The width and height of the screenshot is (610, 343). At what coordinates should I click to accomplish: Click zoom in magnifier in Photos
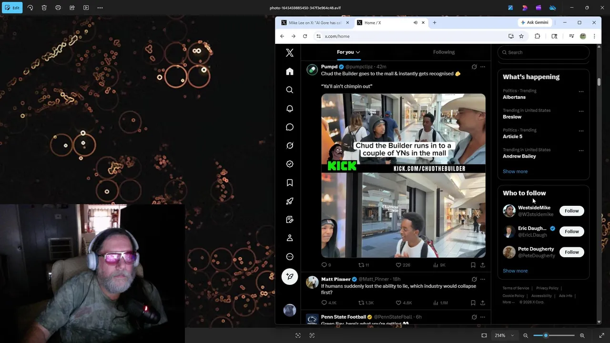tap(582, 335)
